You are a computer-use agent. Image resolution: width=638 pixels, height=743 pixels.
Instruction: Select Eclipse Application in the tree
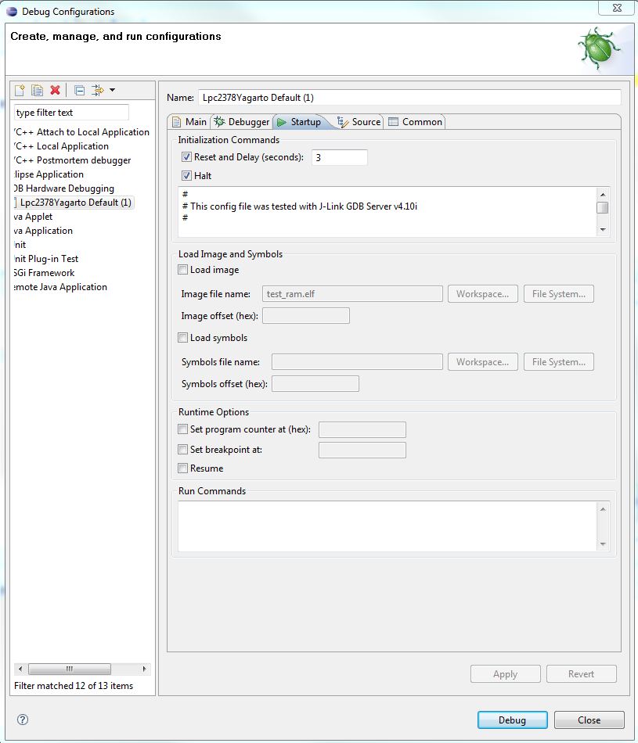point(49,174)
